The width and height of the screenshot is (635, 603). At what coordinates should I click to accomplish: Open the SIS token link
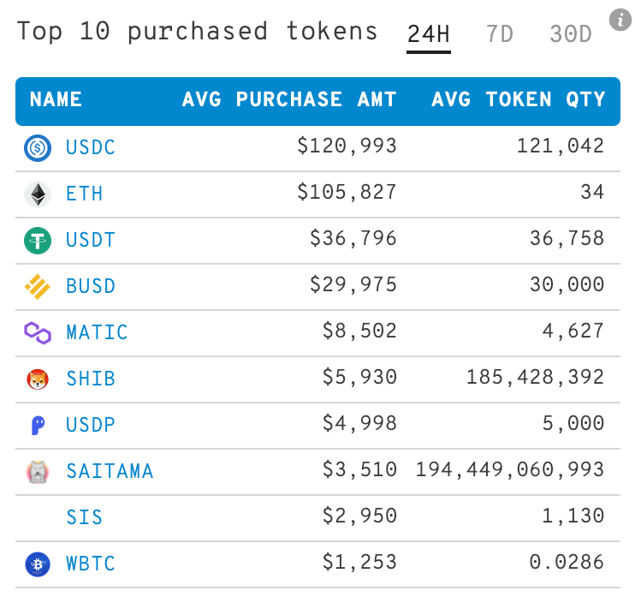(85, 517)
